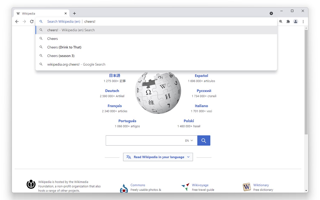320x200 pixels.
Task: Open the Wiktionary link
Action: 261,185
